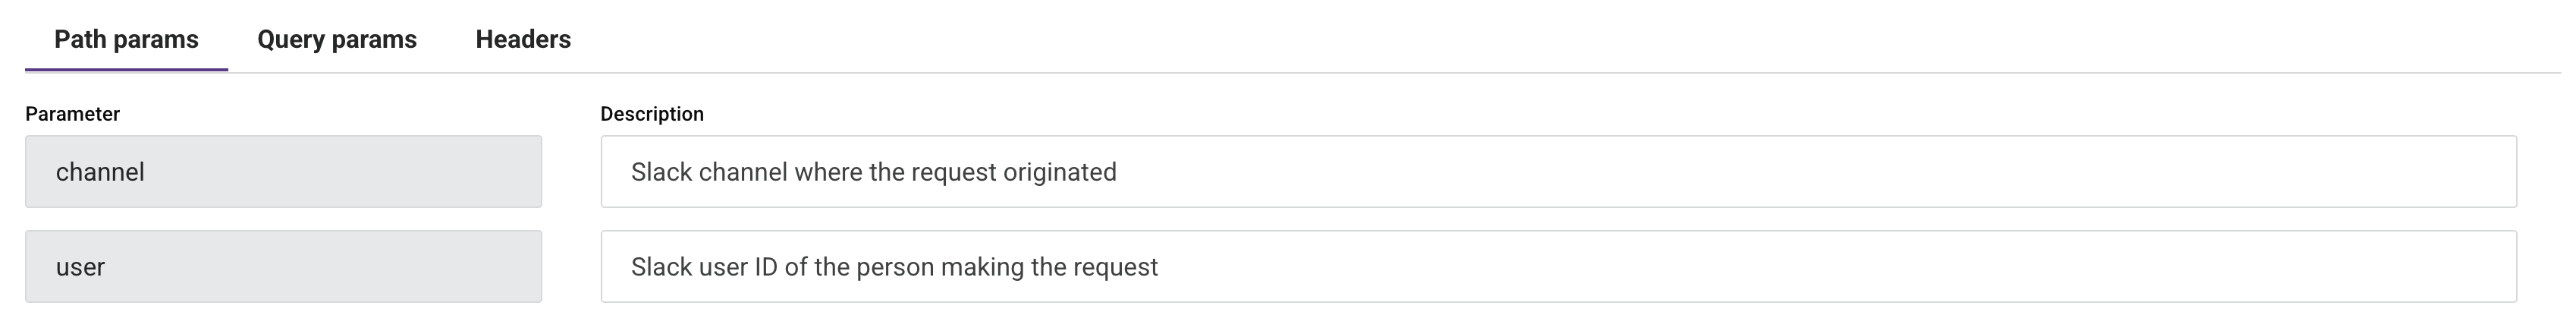
Task: Edit the user parameter description field
Action: pyautogui.click(x=1557, y=267)
